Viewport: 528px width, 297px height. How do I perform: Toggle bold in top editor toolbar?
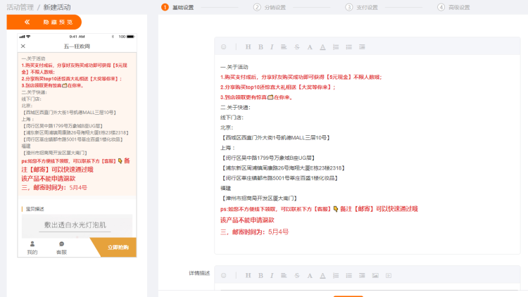260,47
